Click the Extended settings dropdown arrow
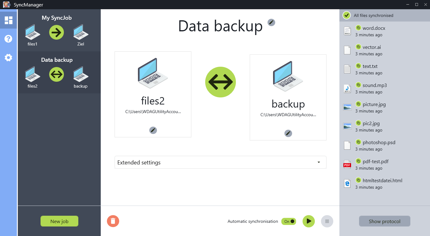This screenshot has height=236, width=430. (319, 162)
